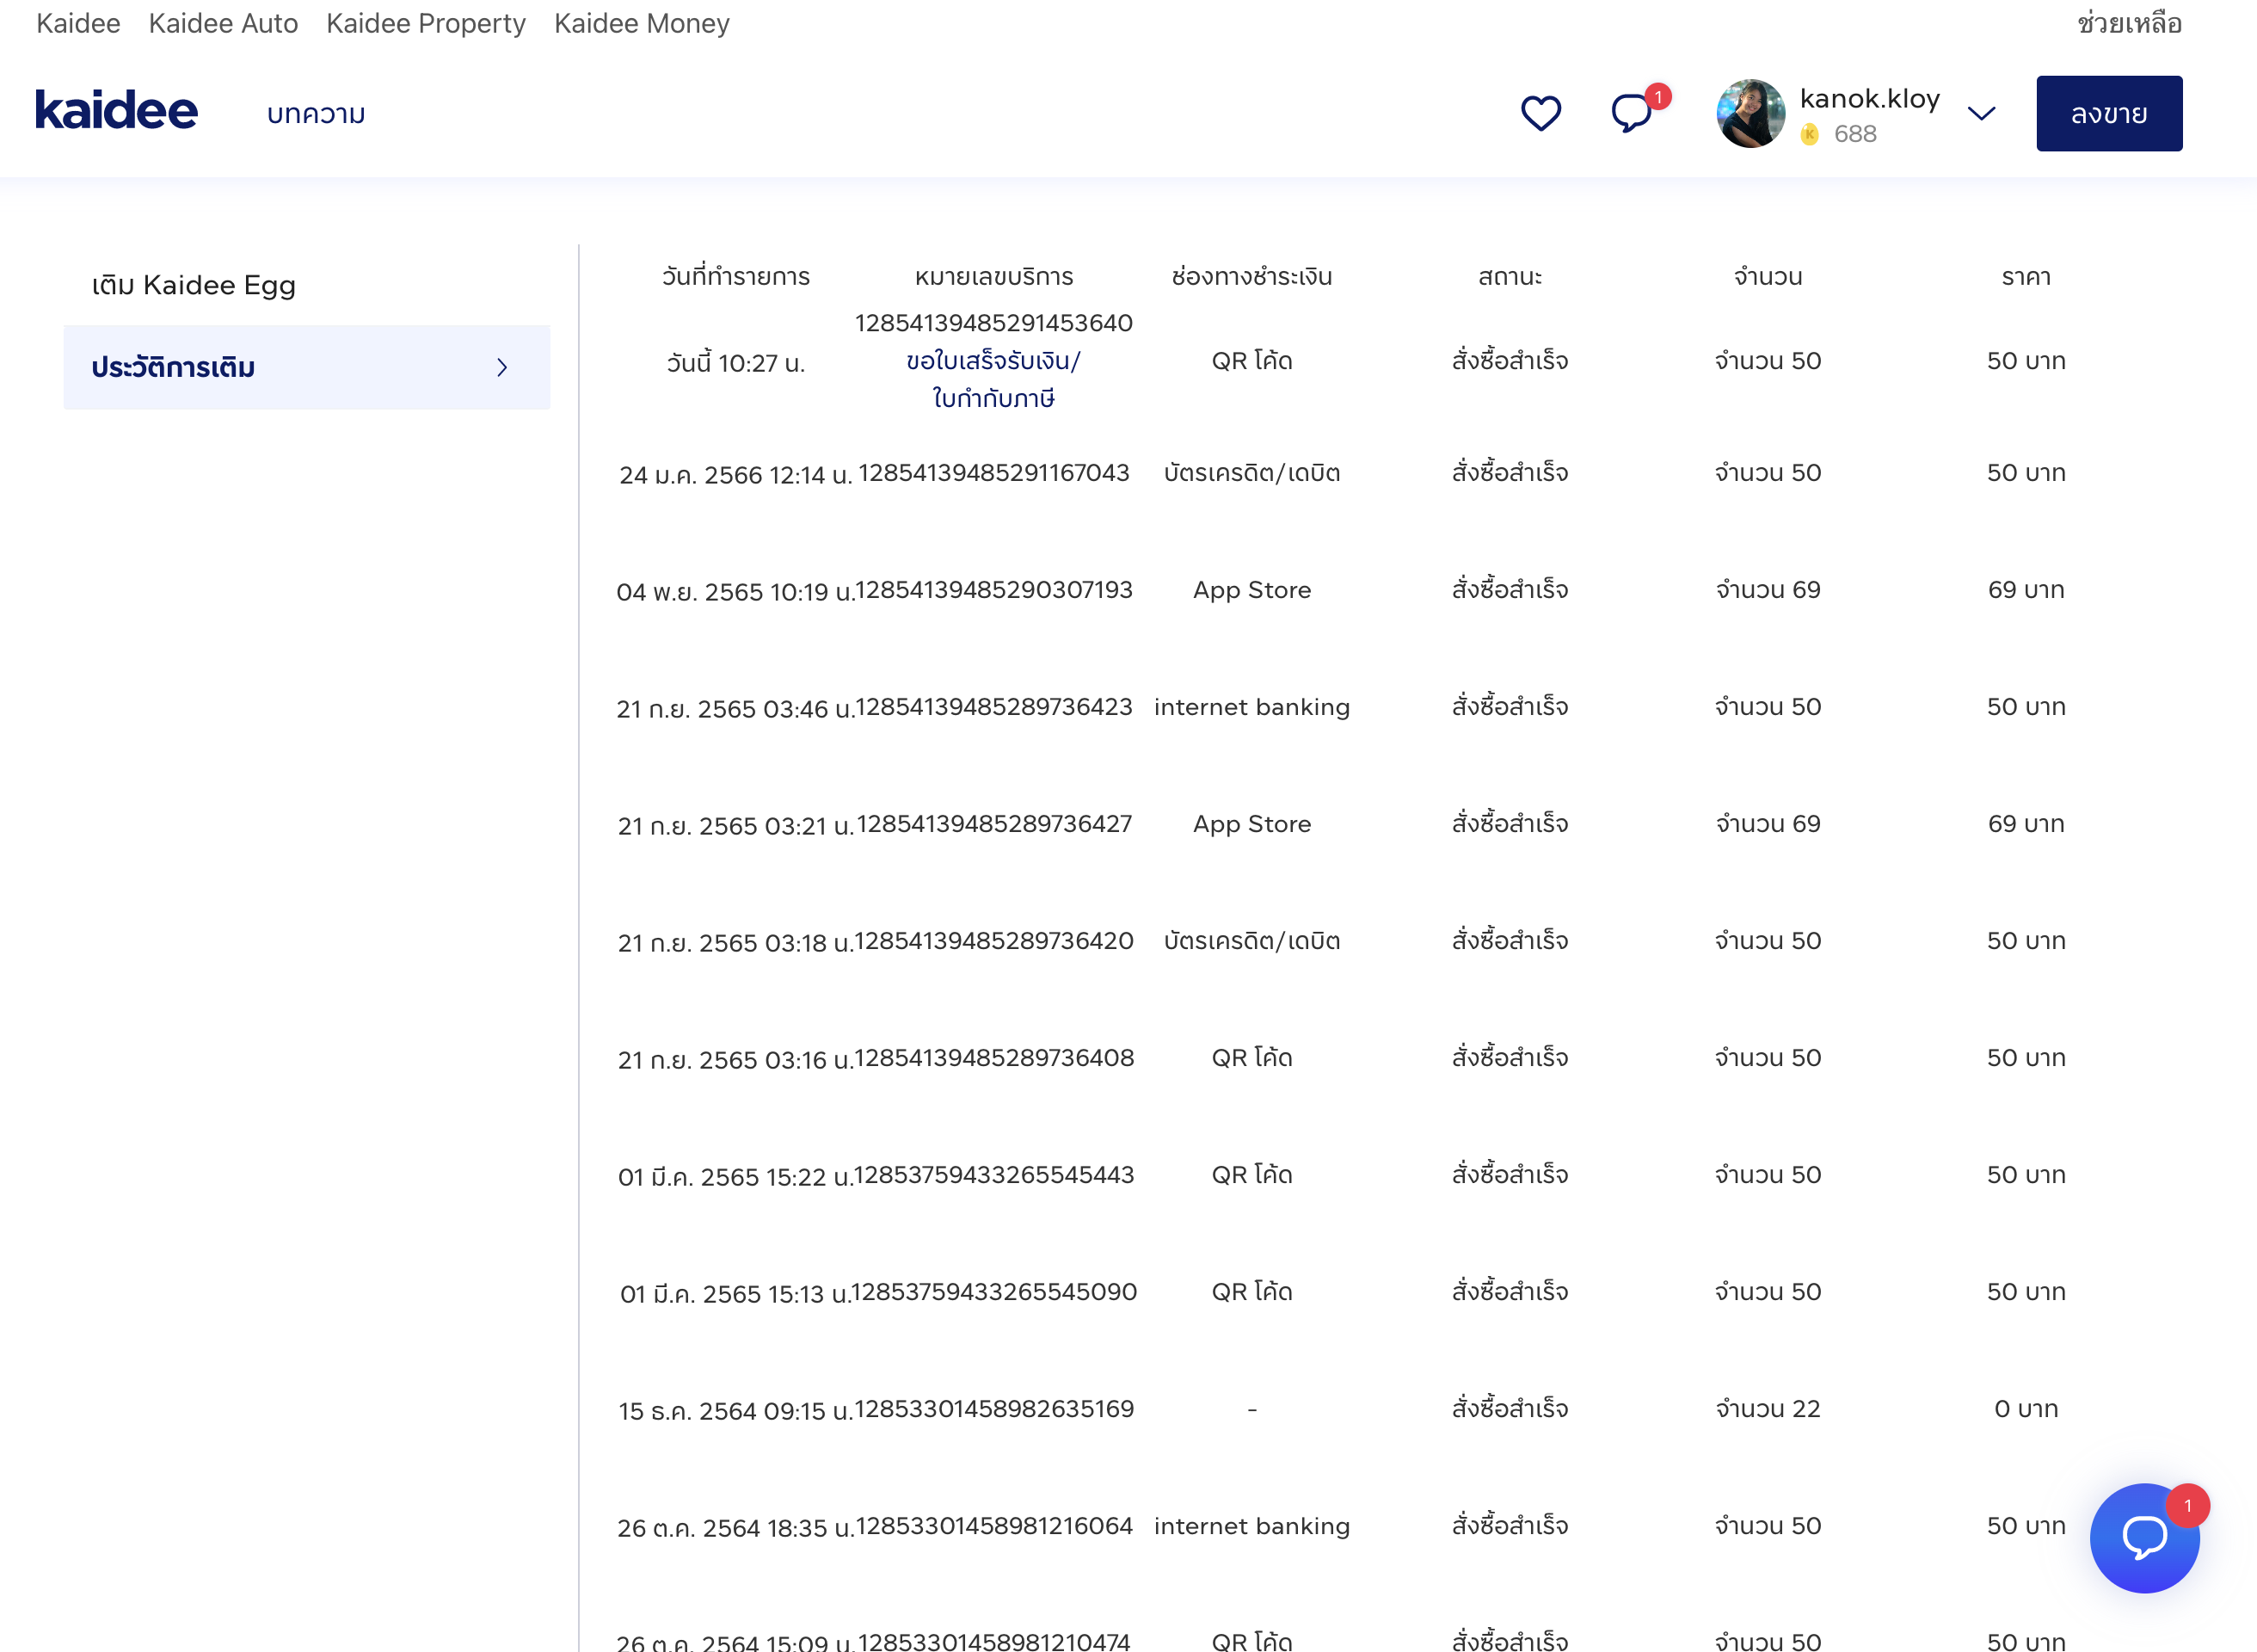Click date 21 ก.ย. 2565 03:16 น.
The width and height of the screenshot is (2257, 1652).
[735, 1060]
